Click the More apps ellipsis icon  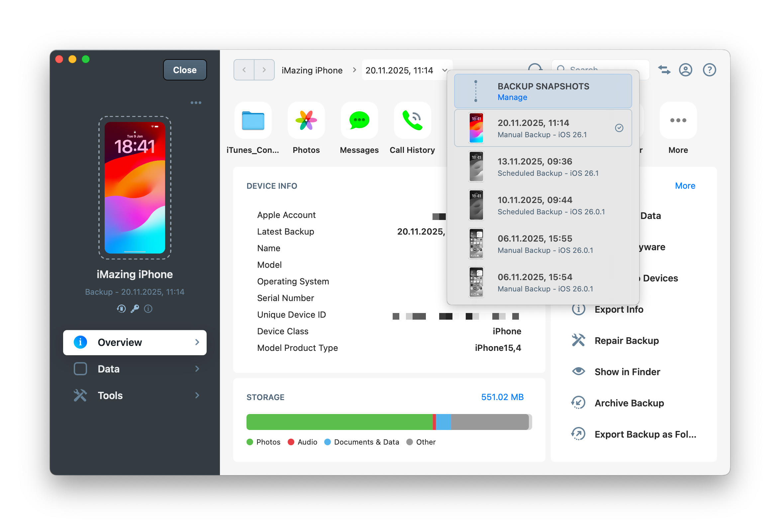coord(678,121)
